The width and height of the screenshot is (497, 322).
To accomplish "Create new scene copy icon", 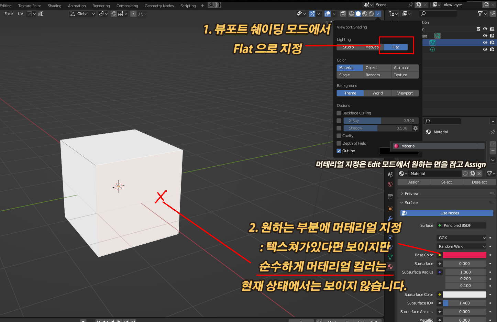I will pyautogui.click(x=418, y=5).
